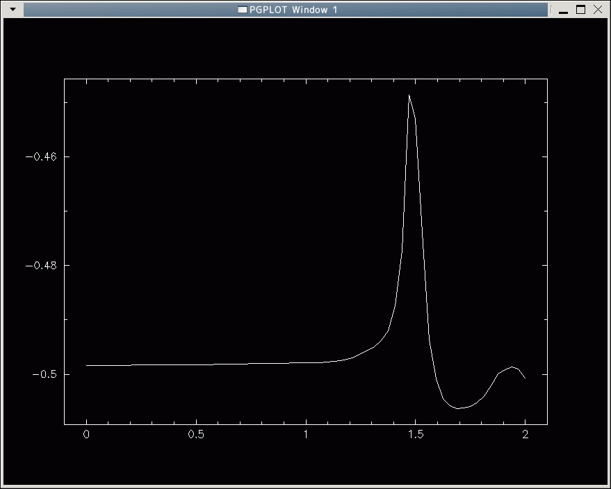Click the -0.5 y-axis label

click(x=44, y=374)
